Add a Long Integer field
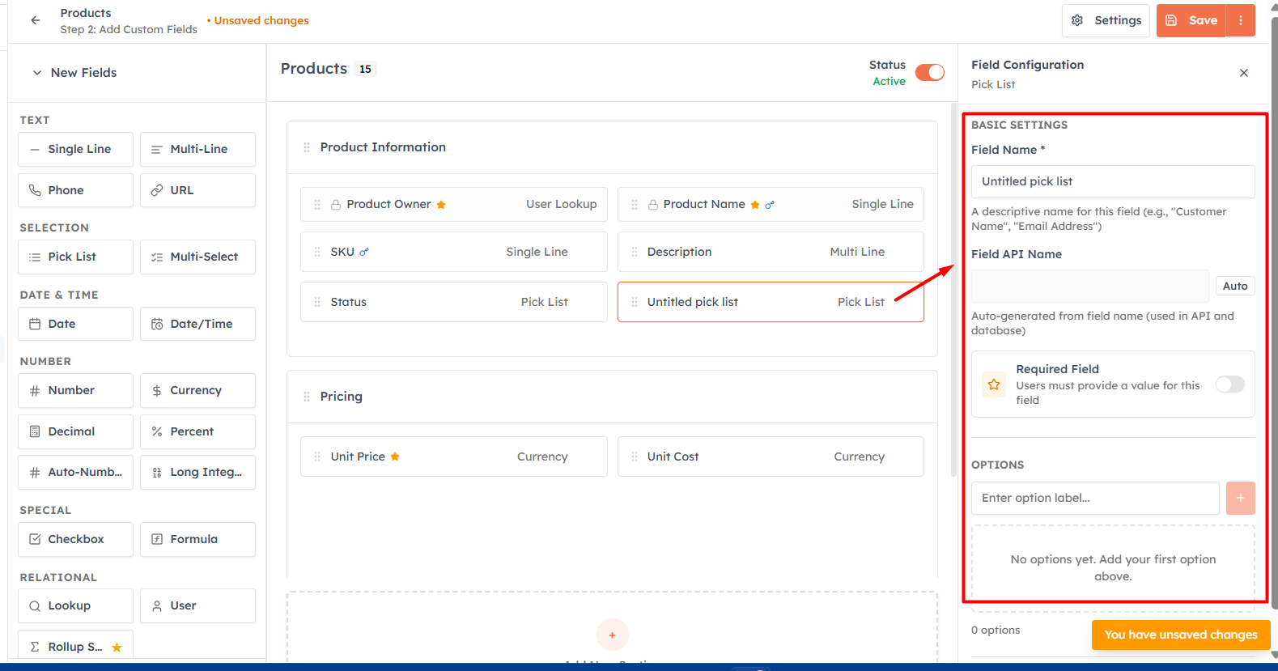Image resolution: width=1278 pixels, height=671 pixels. [197, 472]
